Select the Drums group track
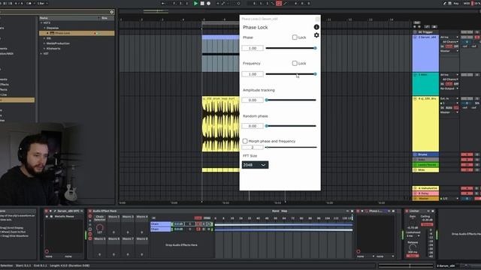The width and height of the screenshot is (481, 270). tap(425, 154)
